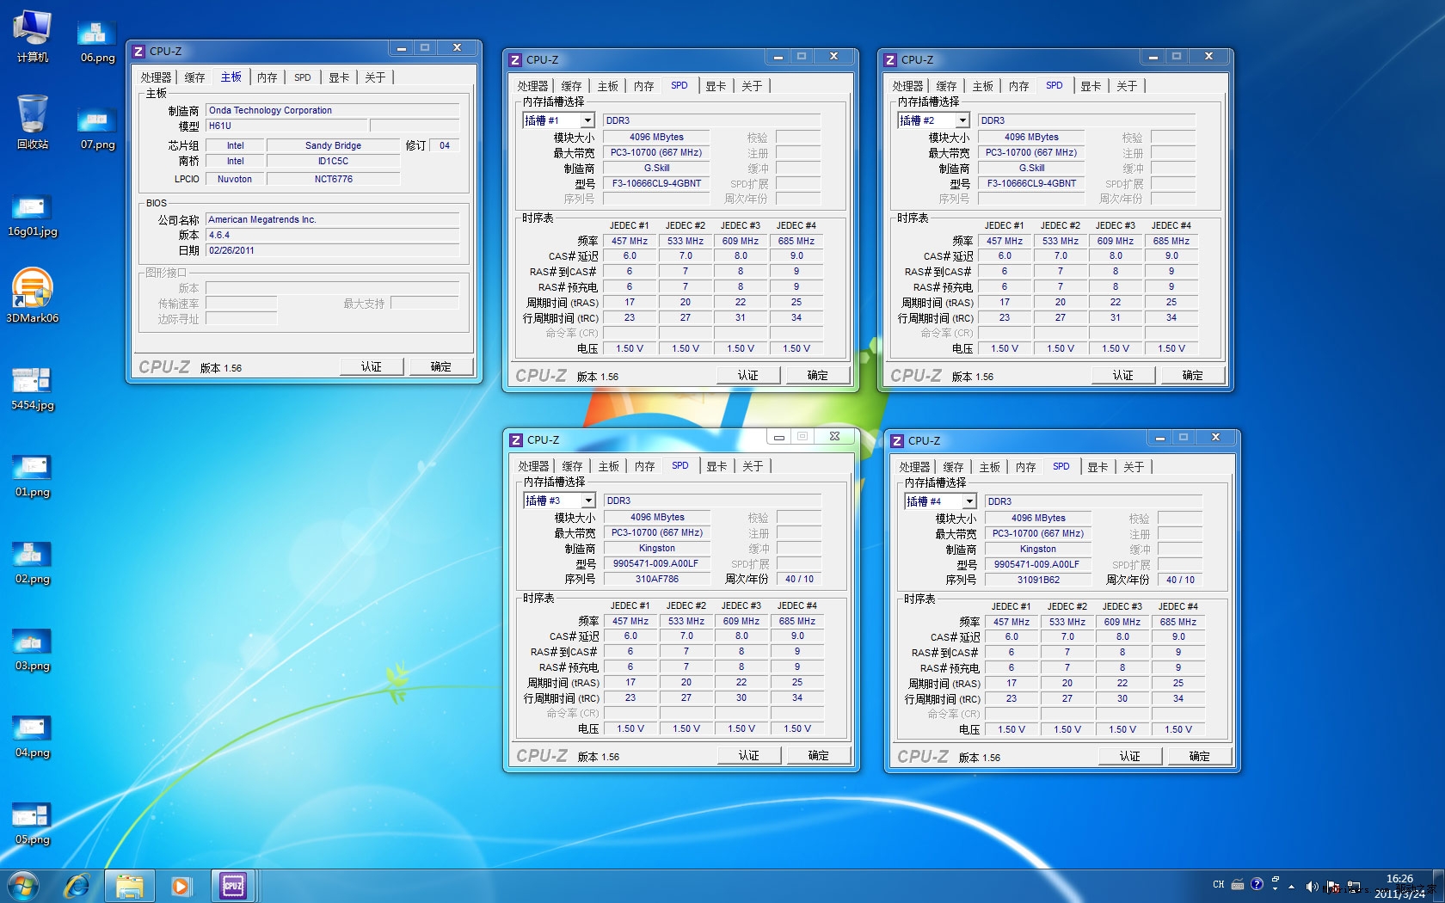Image resolution: width=1445 pixels, height=903 pixels.
Task: Open the slot #4 selection dropdown
Action: tap(969, 502)
